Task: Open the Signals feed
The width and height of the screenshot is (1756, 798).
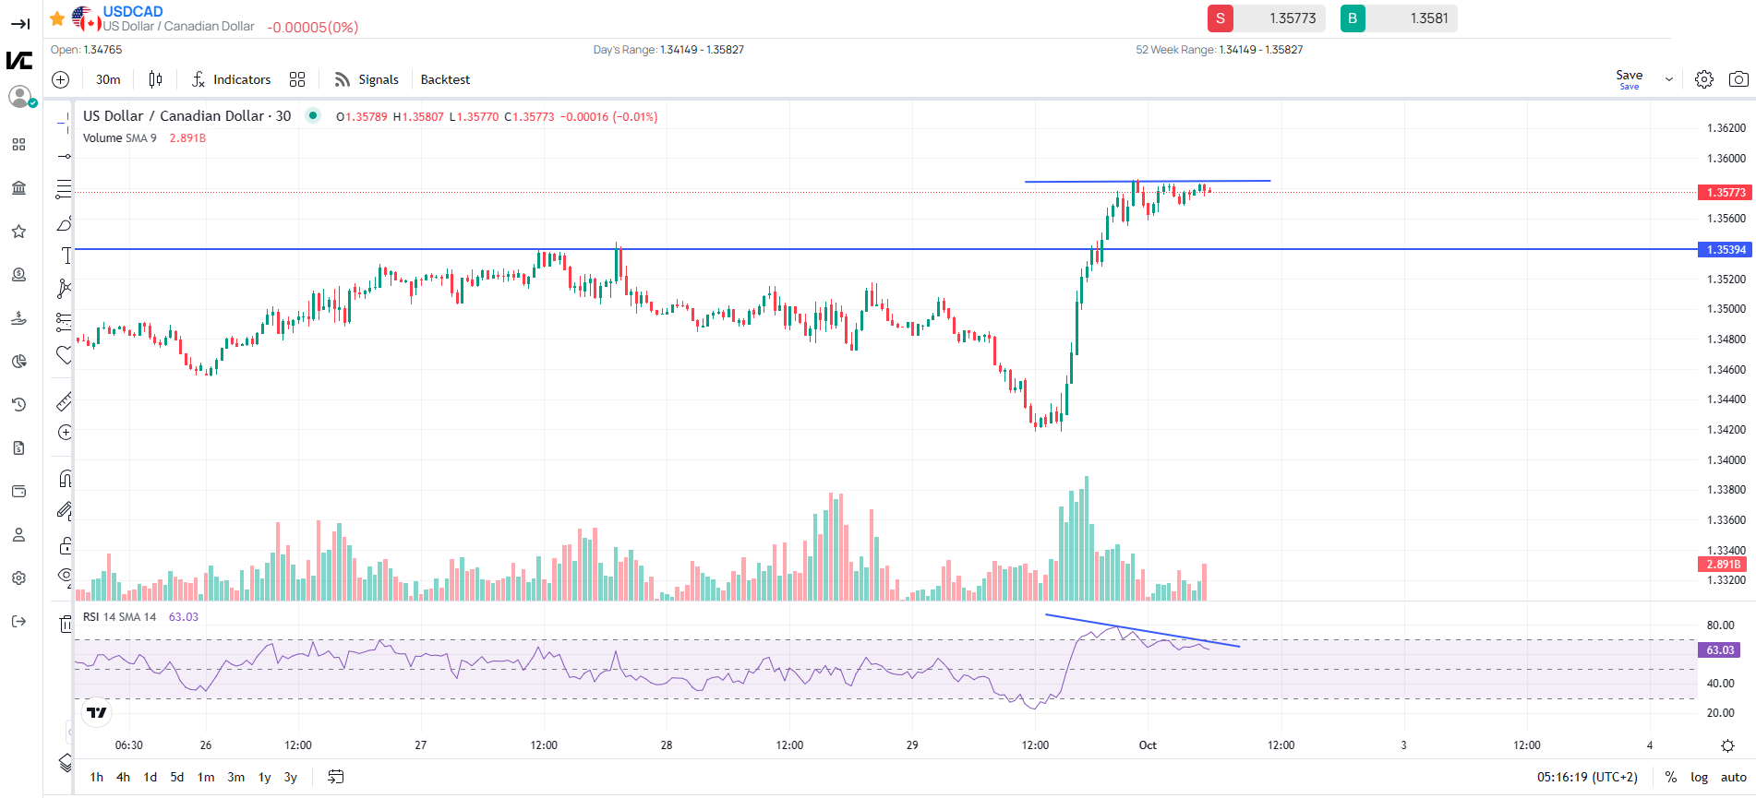Action: [367, 80]
